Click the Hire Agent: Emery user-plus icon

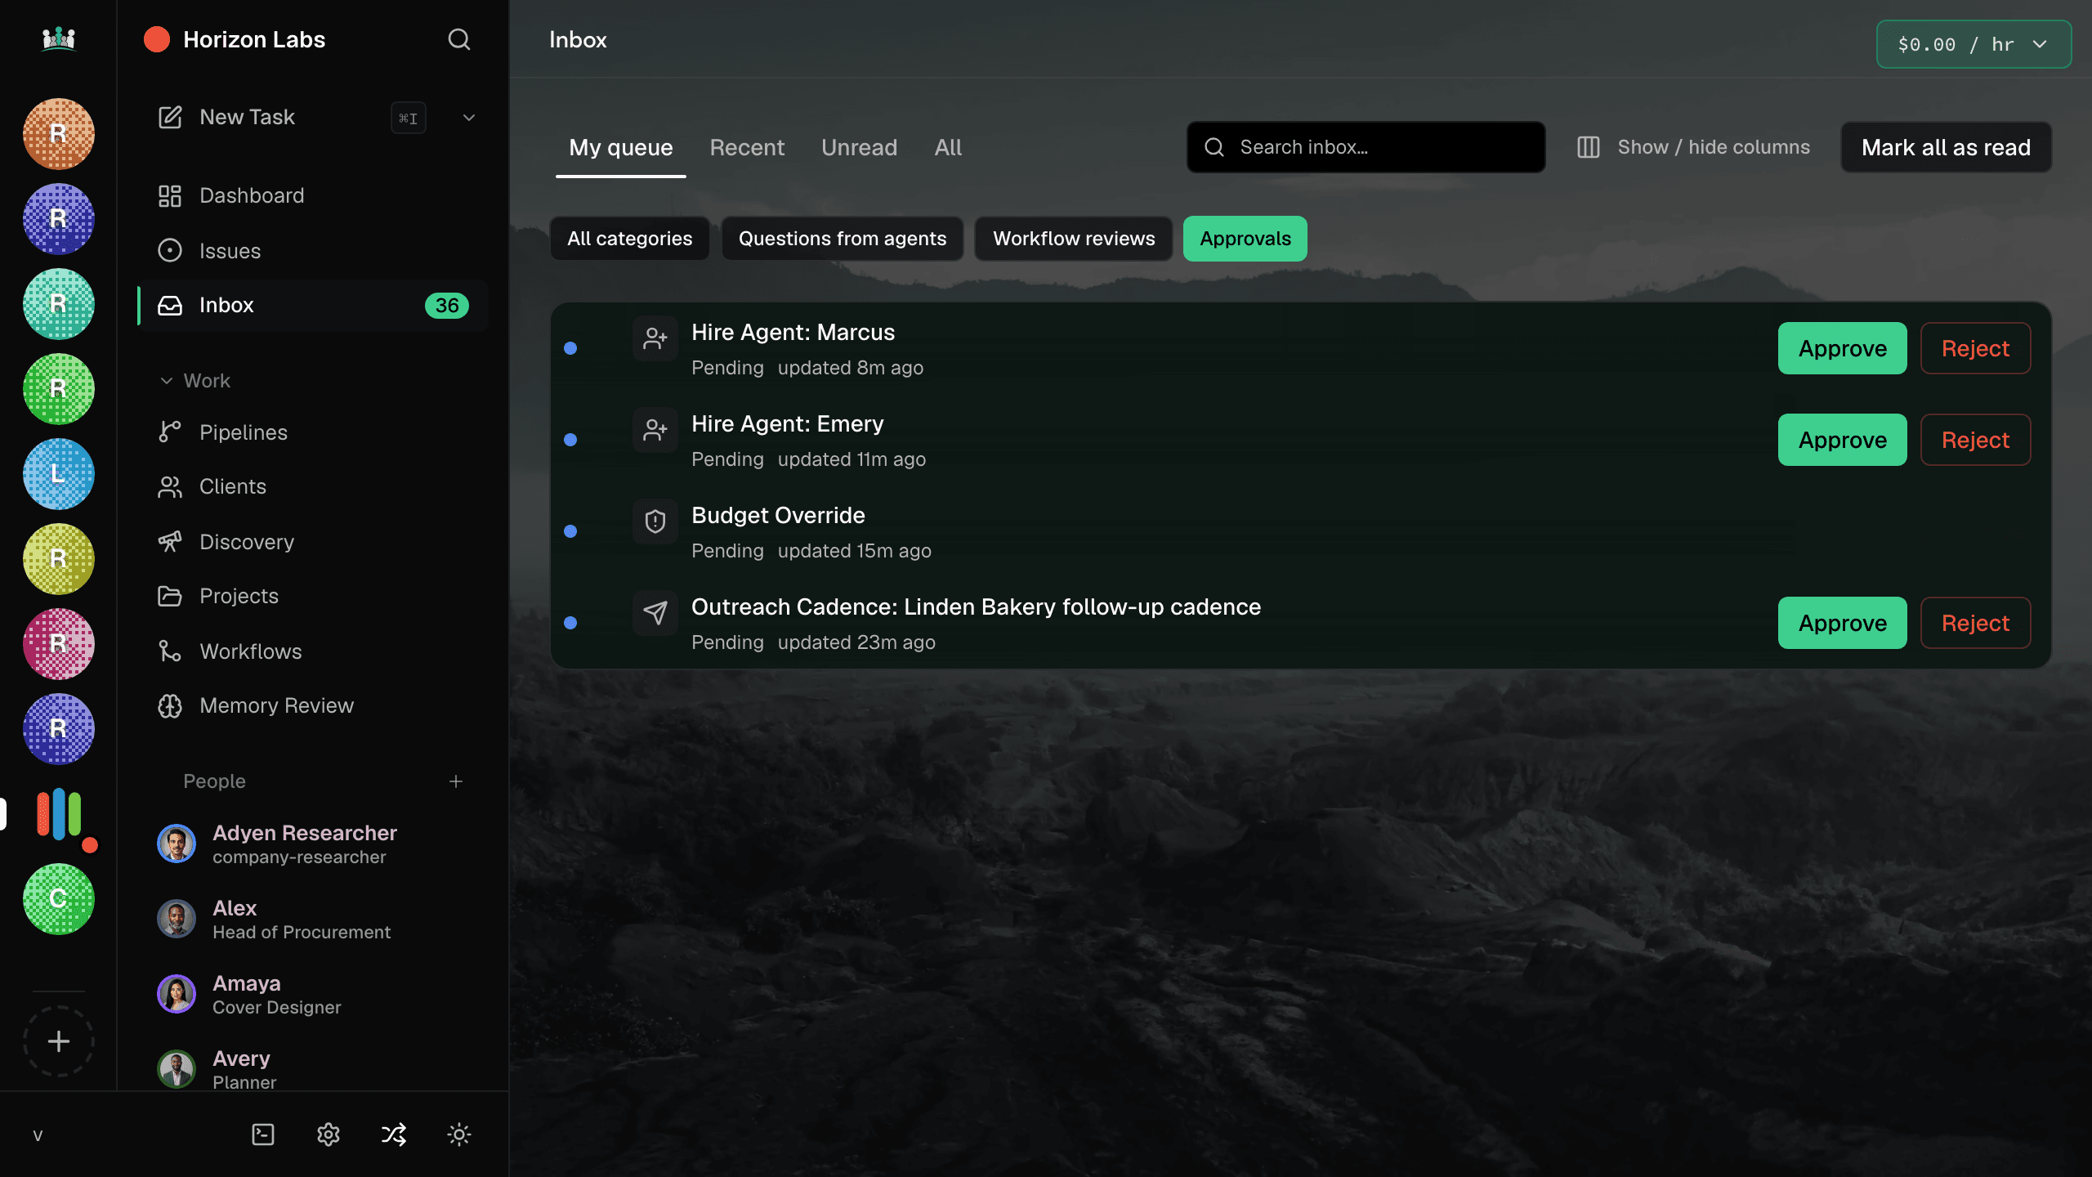tap(655, 430)
